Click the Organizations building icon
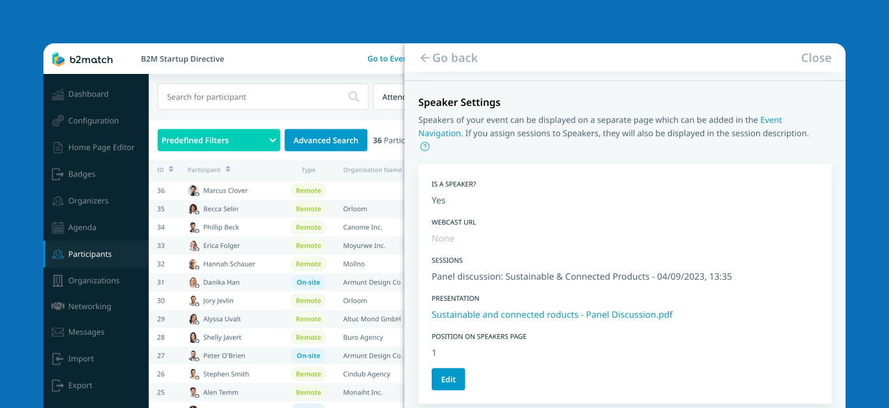The width and height of the screenshot is (889, 408). [57, 280]
